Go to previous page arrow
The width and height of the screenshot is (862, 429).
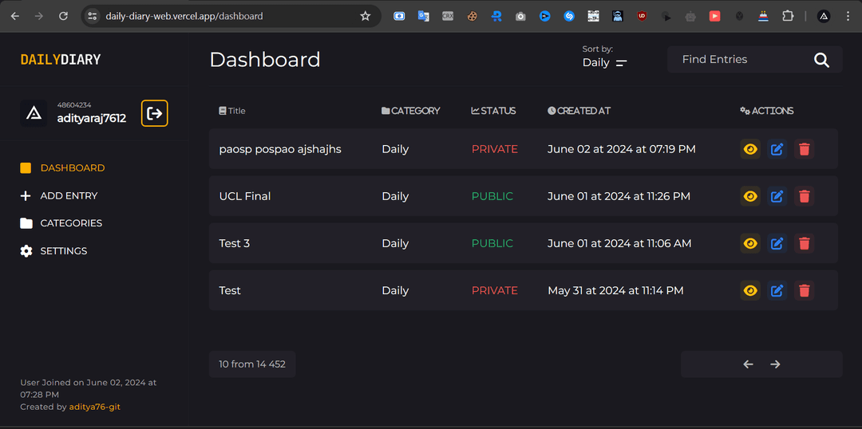tap(748, 364)
